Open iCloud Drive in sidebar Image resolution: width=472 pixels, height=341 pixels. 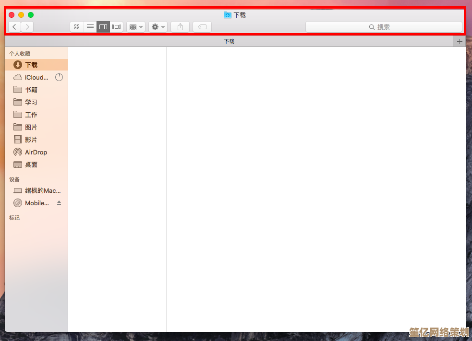[x=36, y=77]
